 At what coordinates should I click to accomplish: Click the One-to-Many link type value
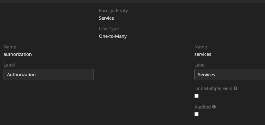[113, 36]
